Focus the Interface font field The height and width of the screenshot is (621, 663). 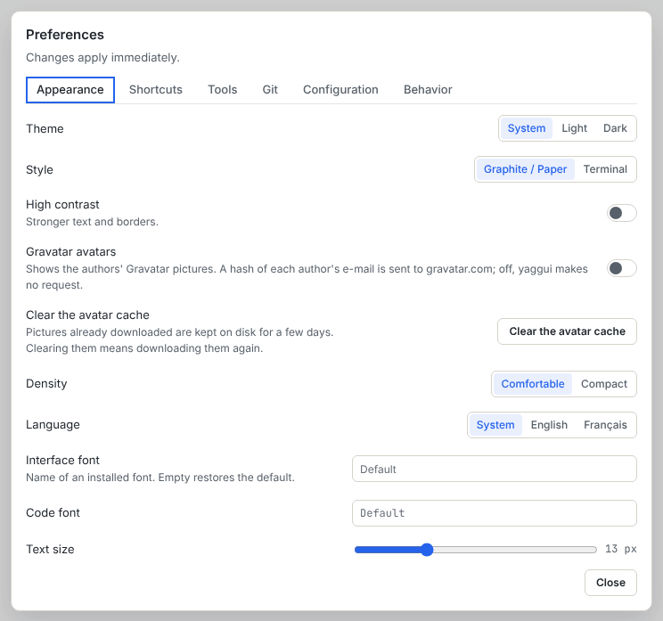coord(495,469)
